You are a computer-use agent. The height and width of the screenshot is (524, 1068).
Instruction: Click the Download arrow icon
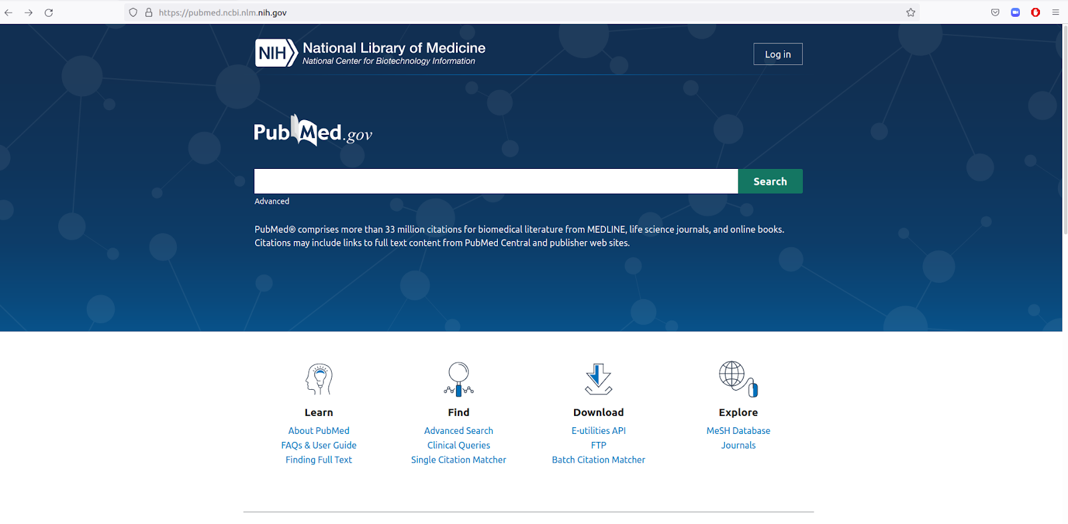click(599, 379)
